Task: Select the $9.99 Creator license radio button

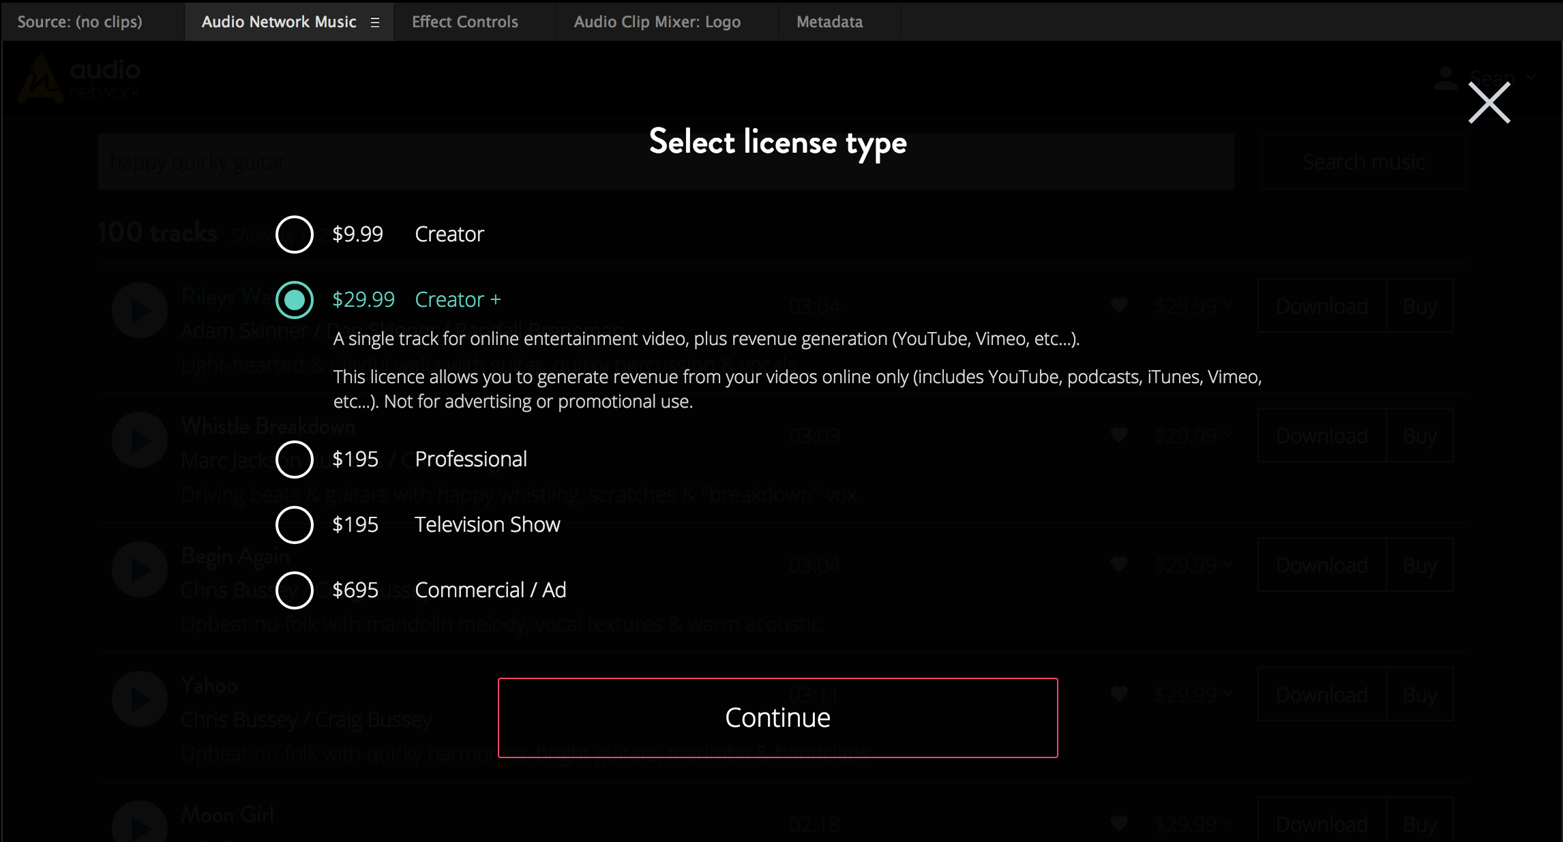Action: (295, 235)
